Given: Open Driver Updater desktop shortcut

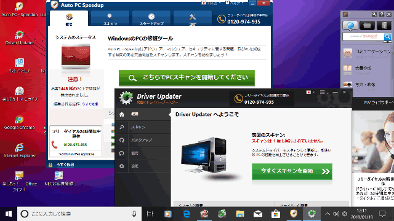Looking at the screenshot, I should [19, 38].
